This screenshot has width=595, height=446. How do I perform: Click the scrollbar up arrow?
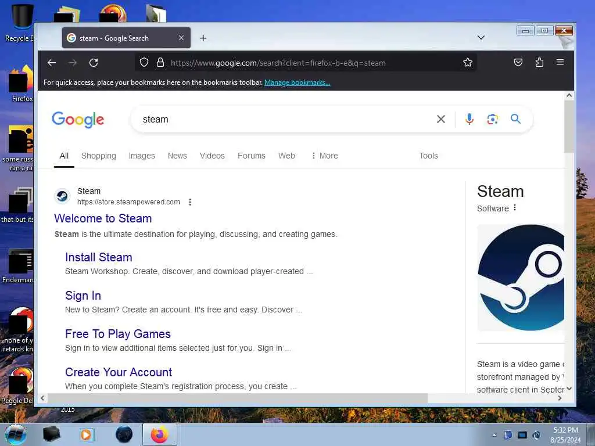click(569, 96)
